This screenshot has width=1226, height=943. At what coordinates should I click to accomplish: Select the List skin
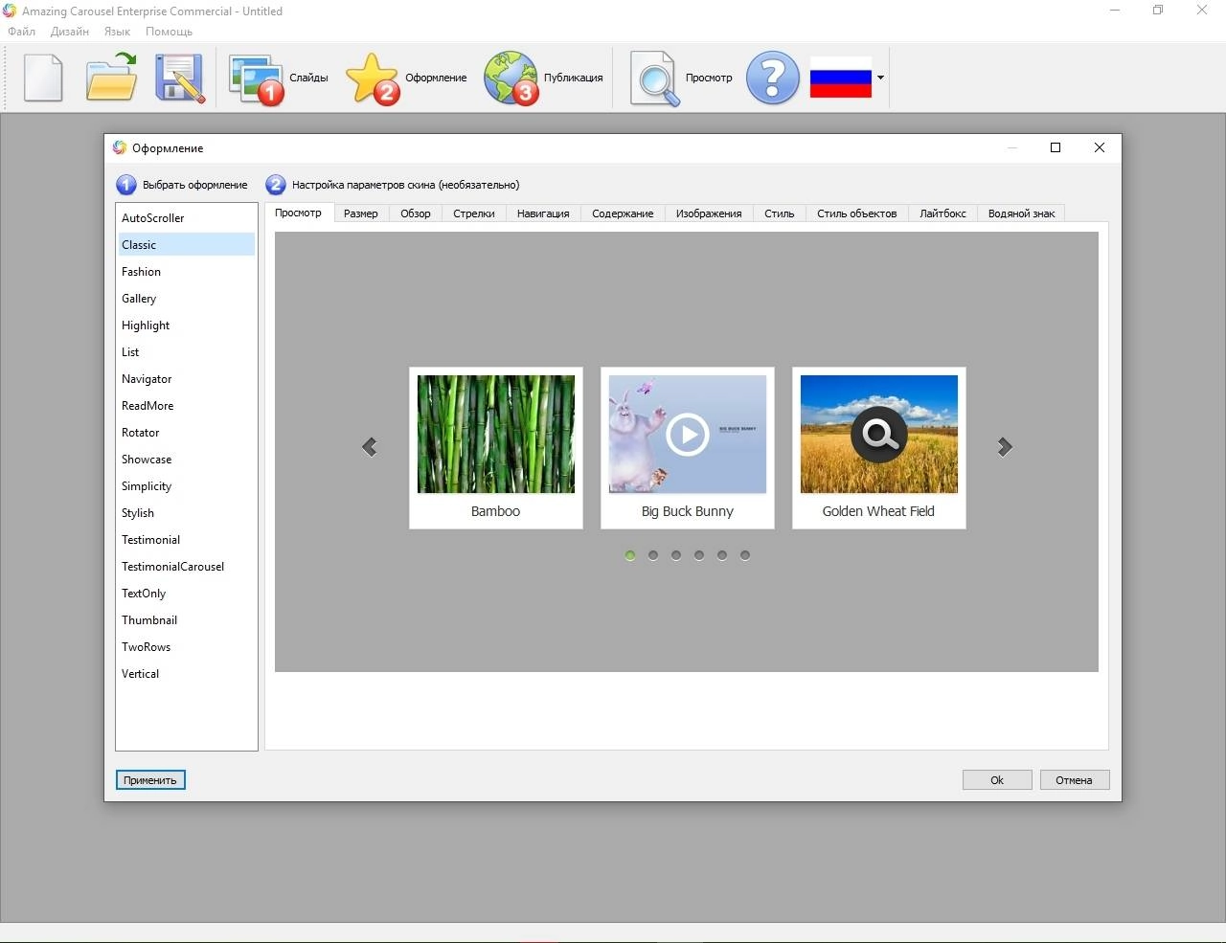187,352
